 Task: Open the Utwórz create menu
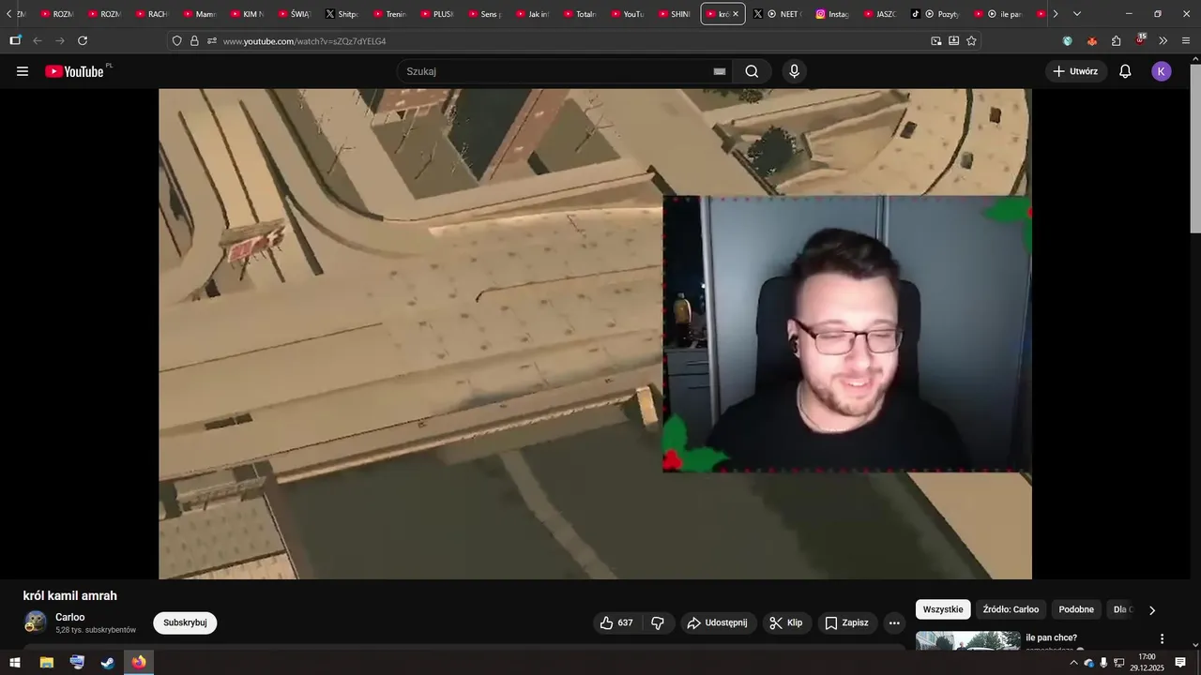(1076, 71)
